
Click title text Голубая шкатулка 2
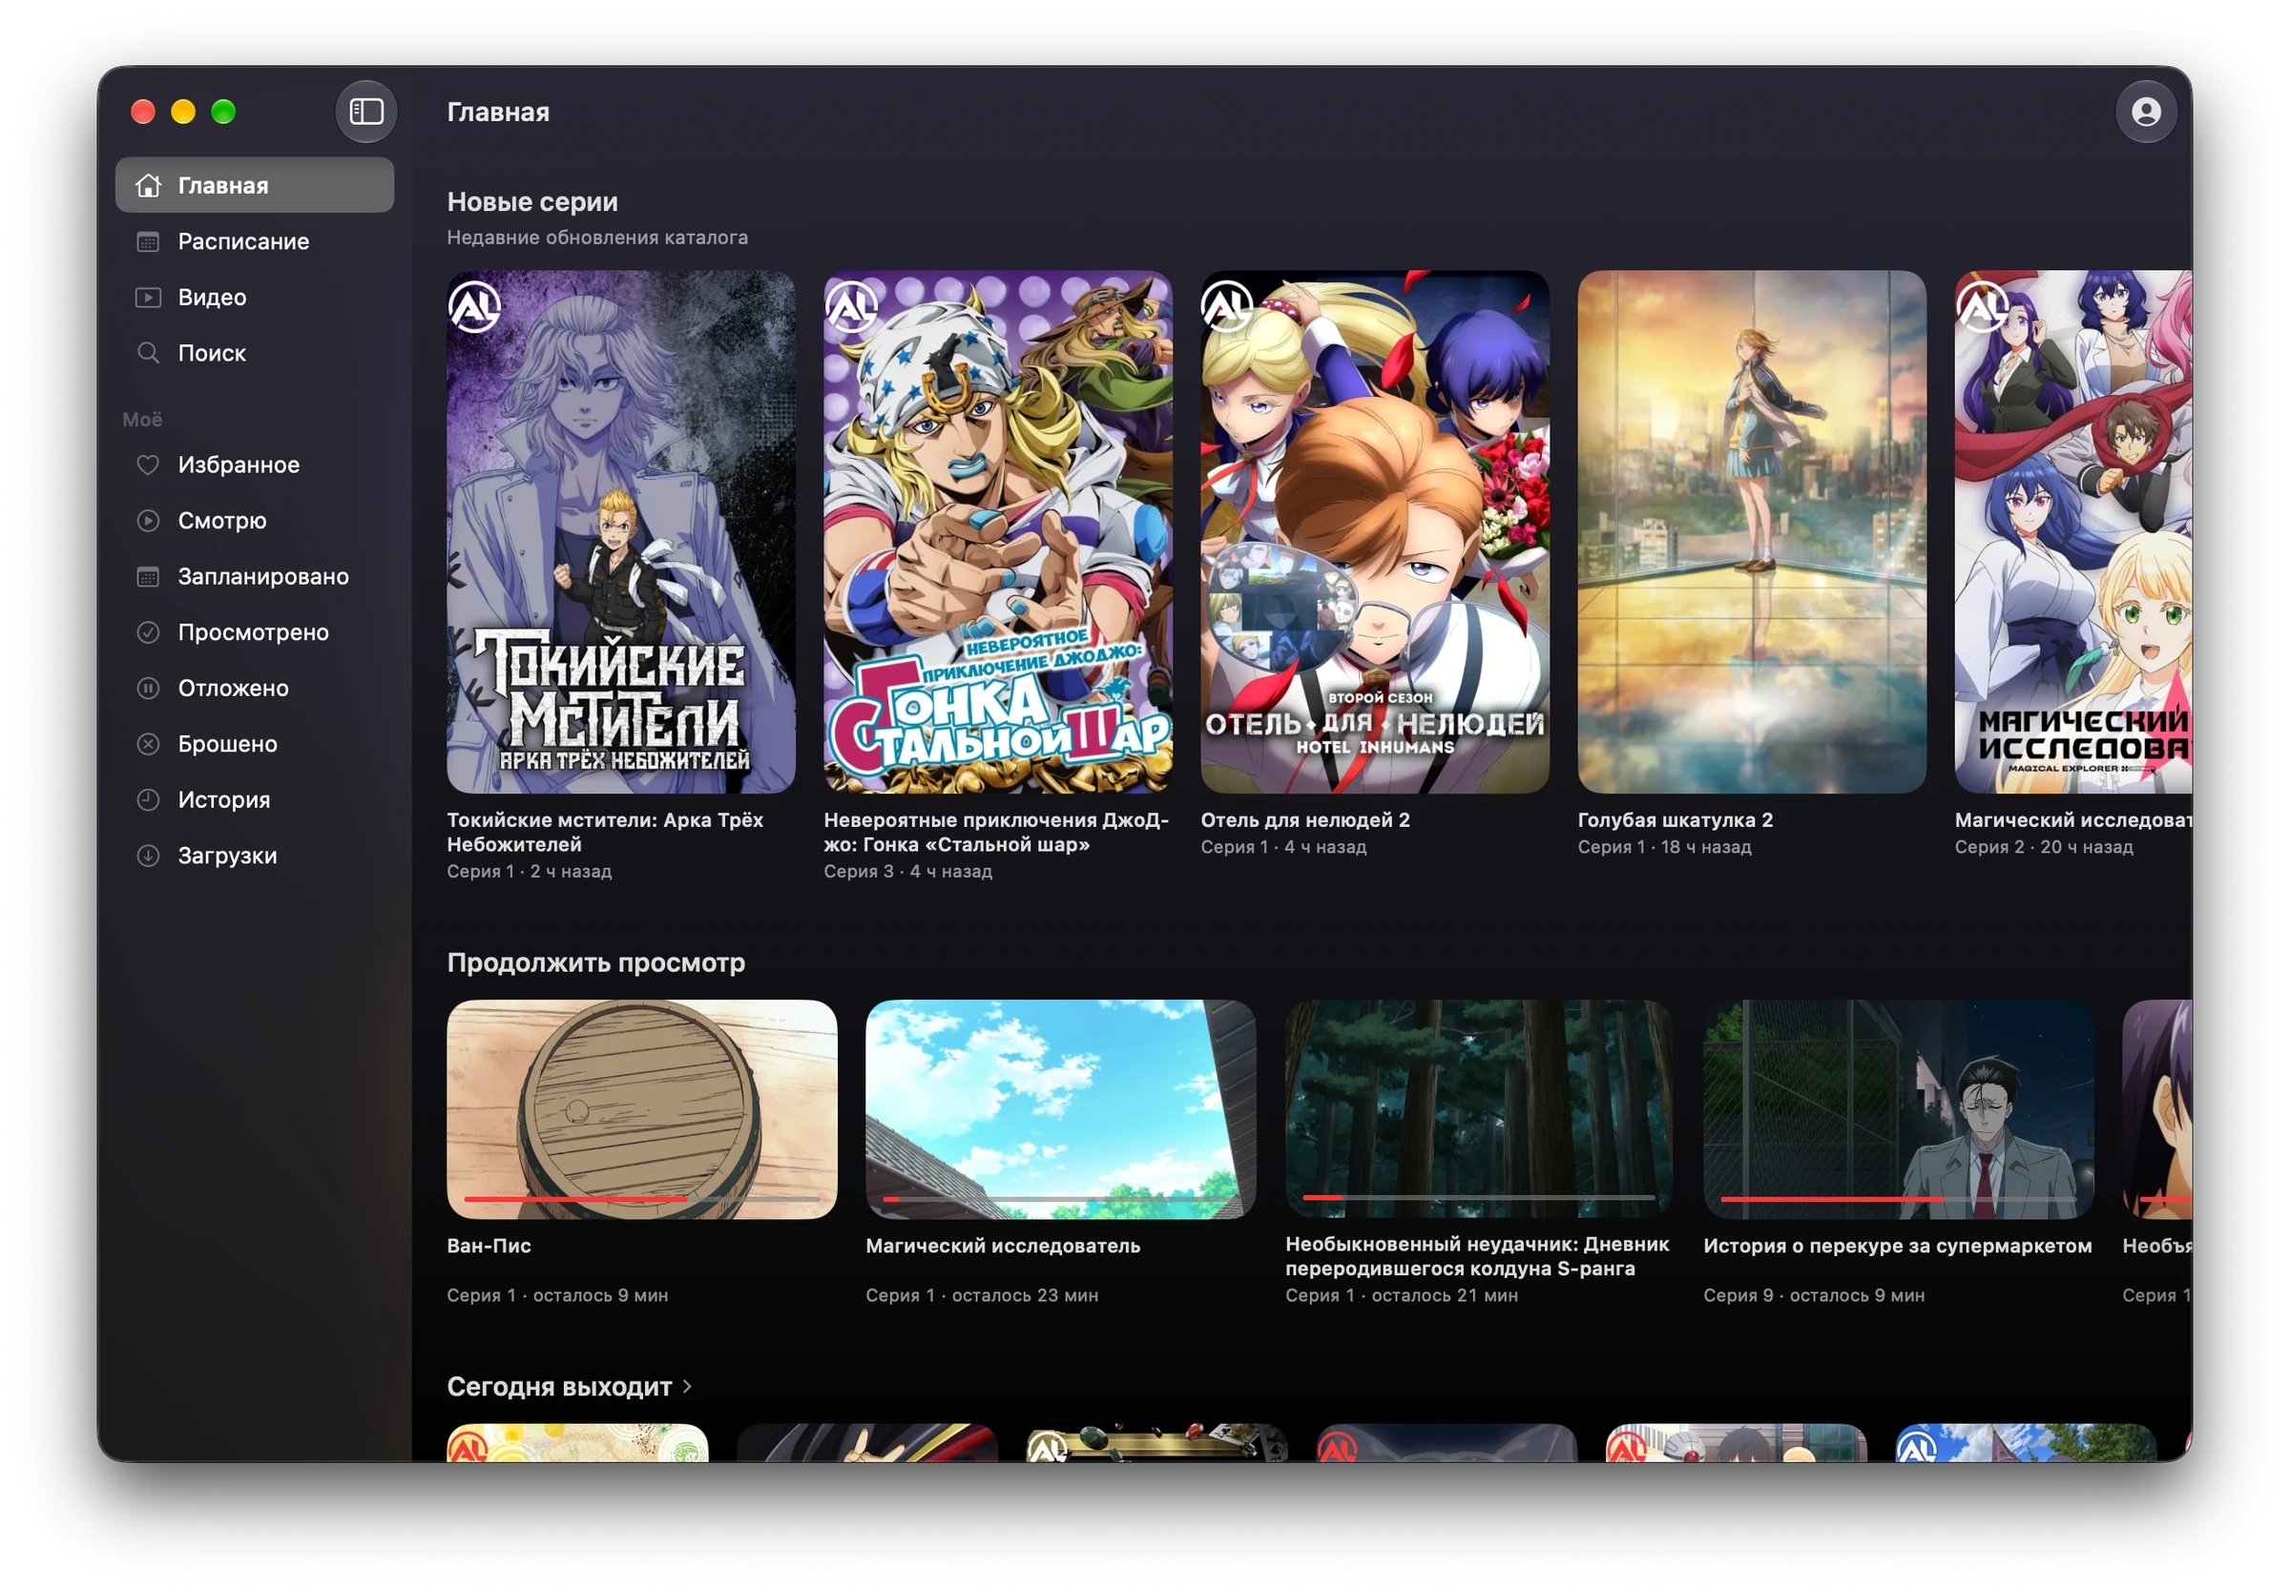coord(1675,819)
